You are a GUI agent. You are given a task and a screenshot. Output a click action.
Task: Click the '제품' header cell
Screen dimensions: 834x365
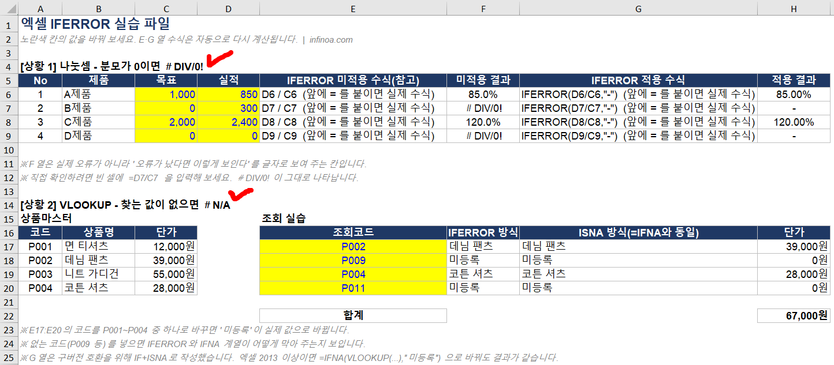[x=98, y=80]
